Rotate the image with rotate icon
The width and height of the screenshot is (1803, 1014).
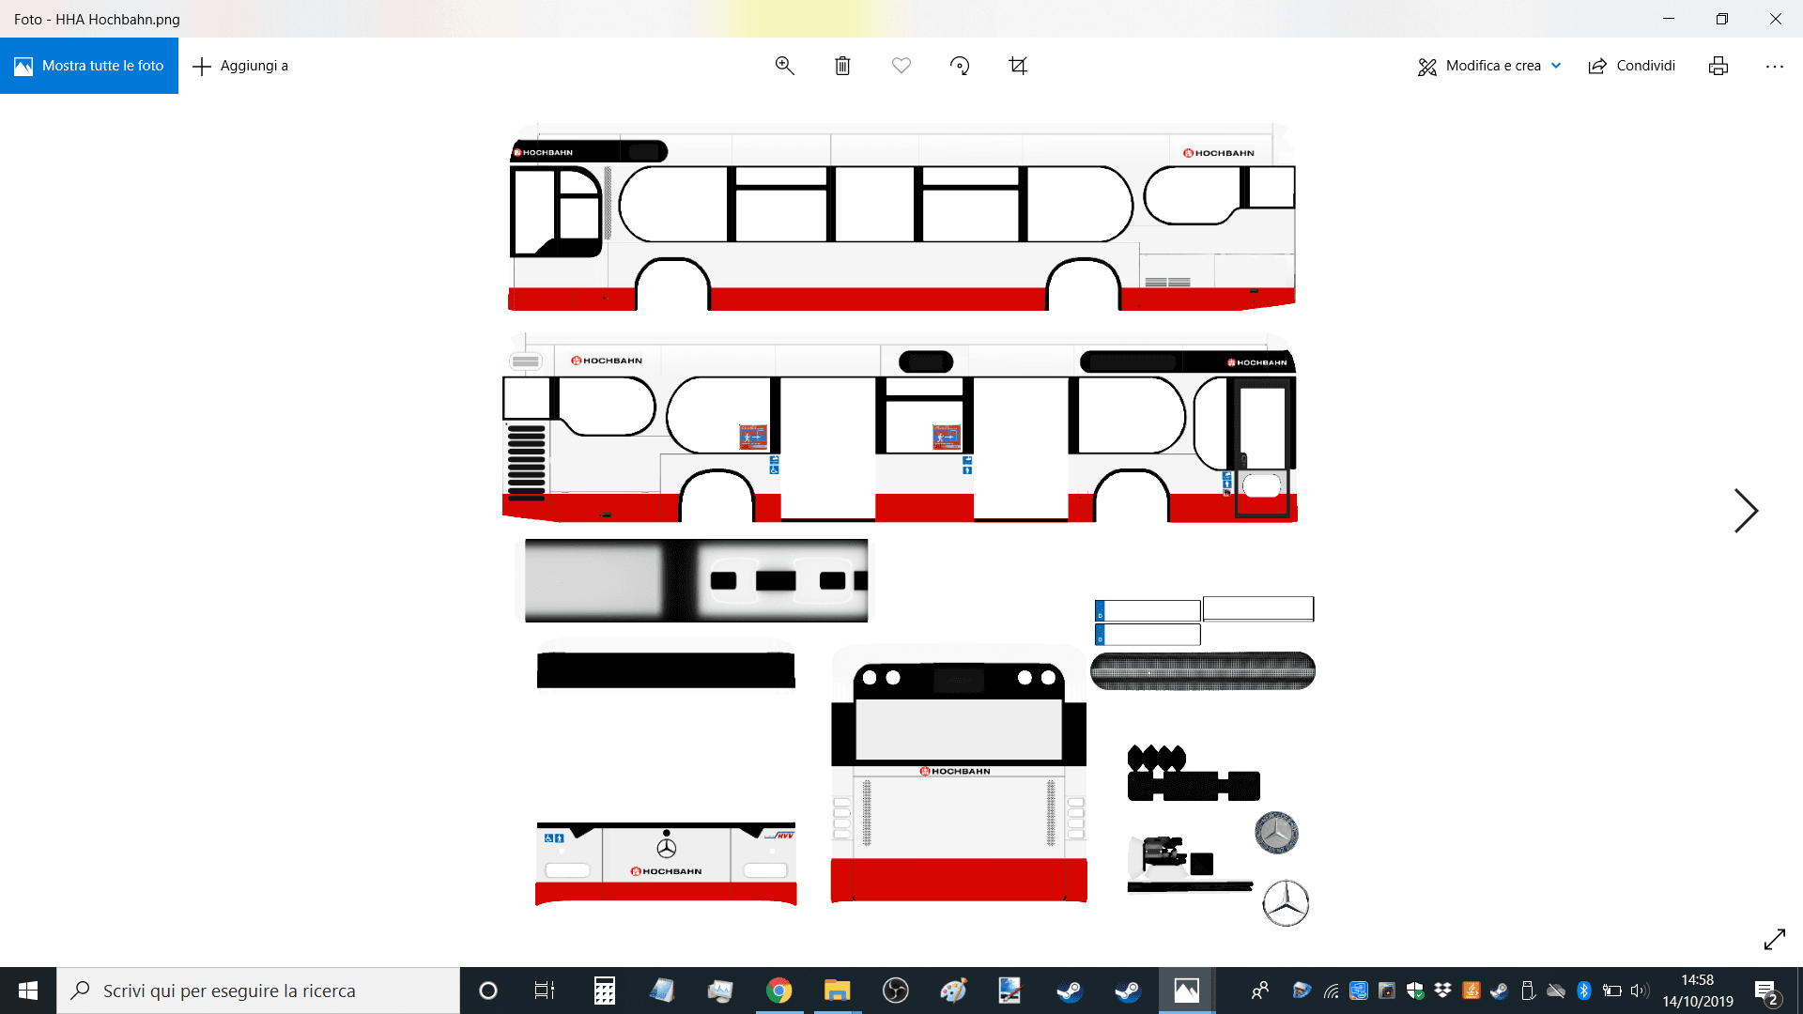[x=959, y=66]
